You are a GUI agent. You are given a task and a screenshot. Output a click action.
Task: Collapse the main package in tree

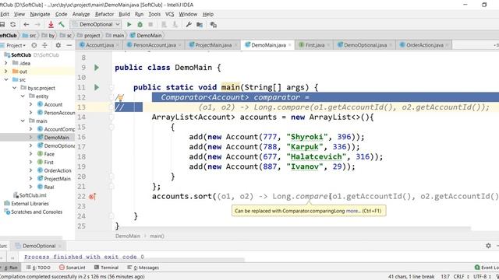coord(23,121)
